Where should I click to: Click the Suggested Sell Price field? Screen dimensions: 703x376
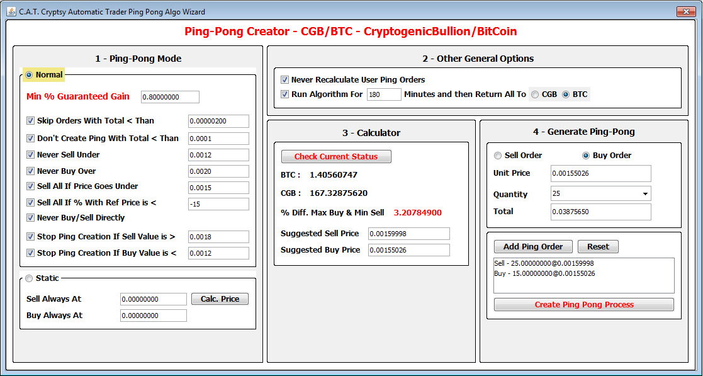pos(409,234)
